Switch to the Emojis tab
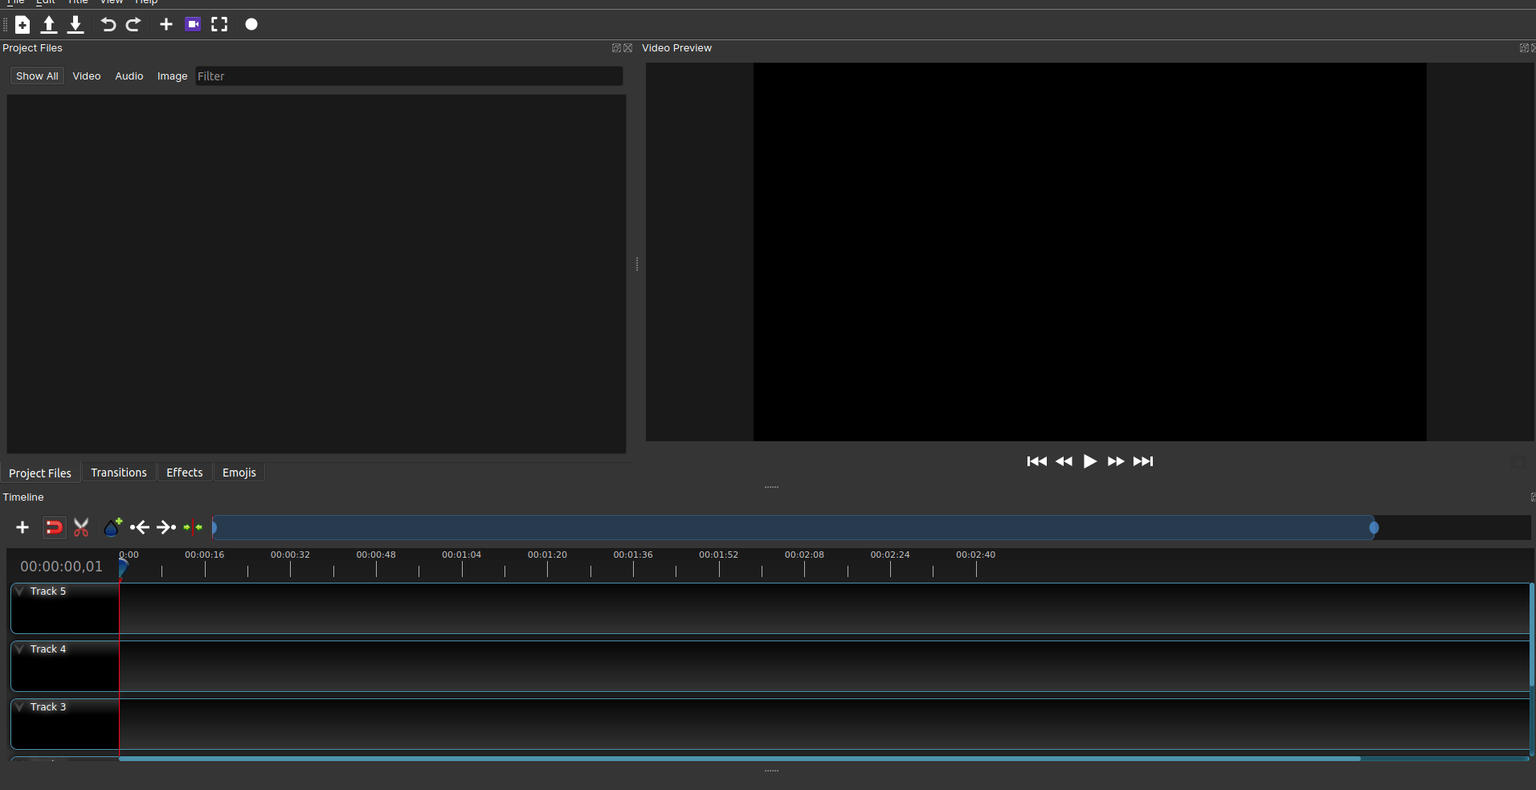The width and height of the screenshot is (1536, 790). tap(239, 472)
